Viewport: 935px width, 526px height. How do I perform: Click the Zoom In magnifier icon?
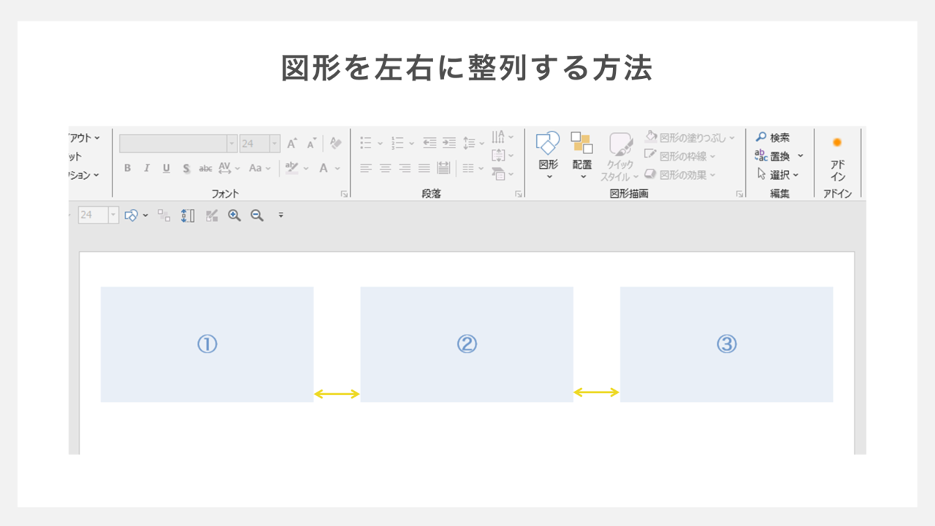tap(234, 215)
